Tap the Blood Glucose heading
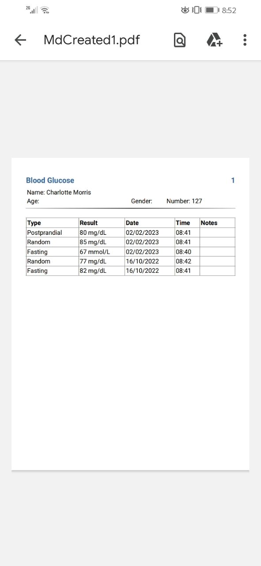261x566 pixels. 50,180
